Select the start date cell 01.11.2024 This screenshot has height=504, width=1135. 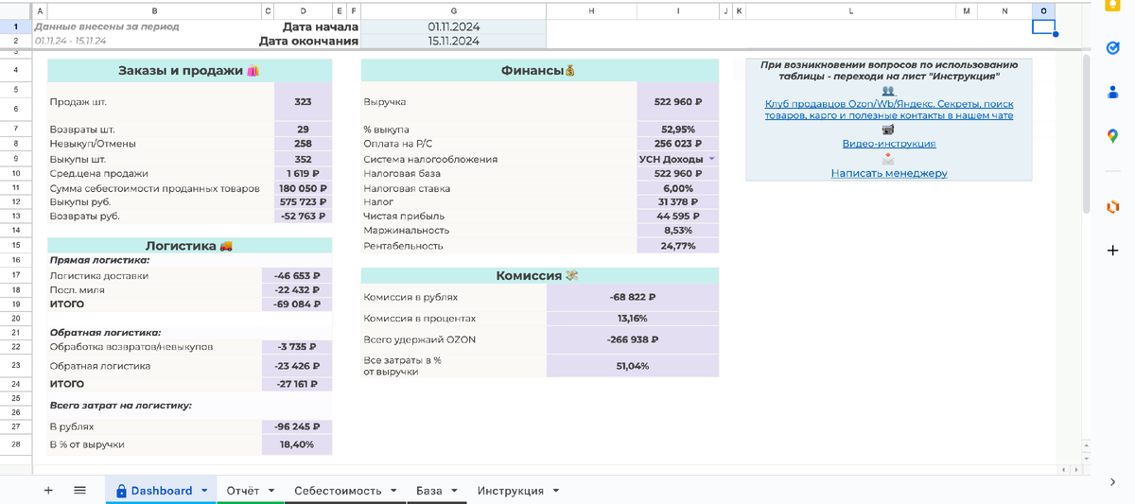coord(454,26)
